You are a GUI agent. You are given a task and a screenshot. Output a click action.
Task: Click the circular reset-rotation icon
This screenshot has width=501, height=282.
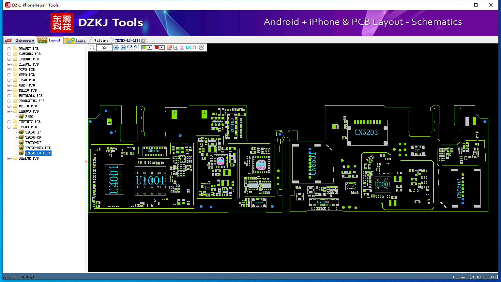202,48
